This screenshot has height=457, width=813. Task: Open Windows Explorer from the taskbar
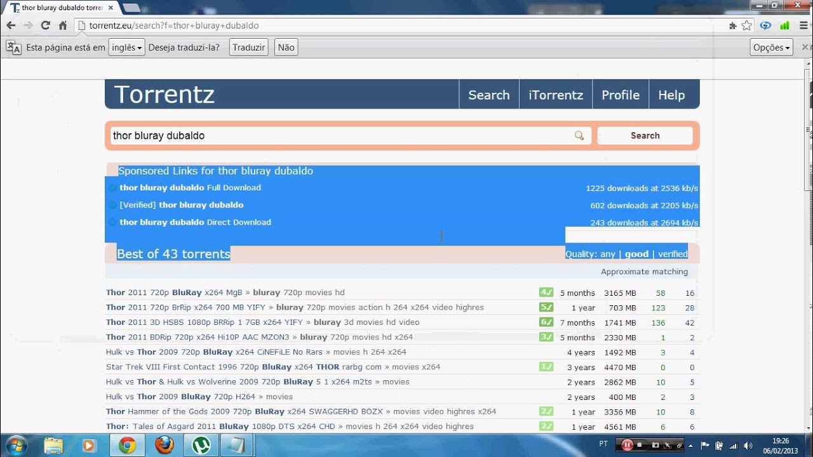tap(53, 445)
